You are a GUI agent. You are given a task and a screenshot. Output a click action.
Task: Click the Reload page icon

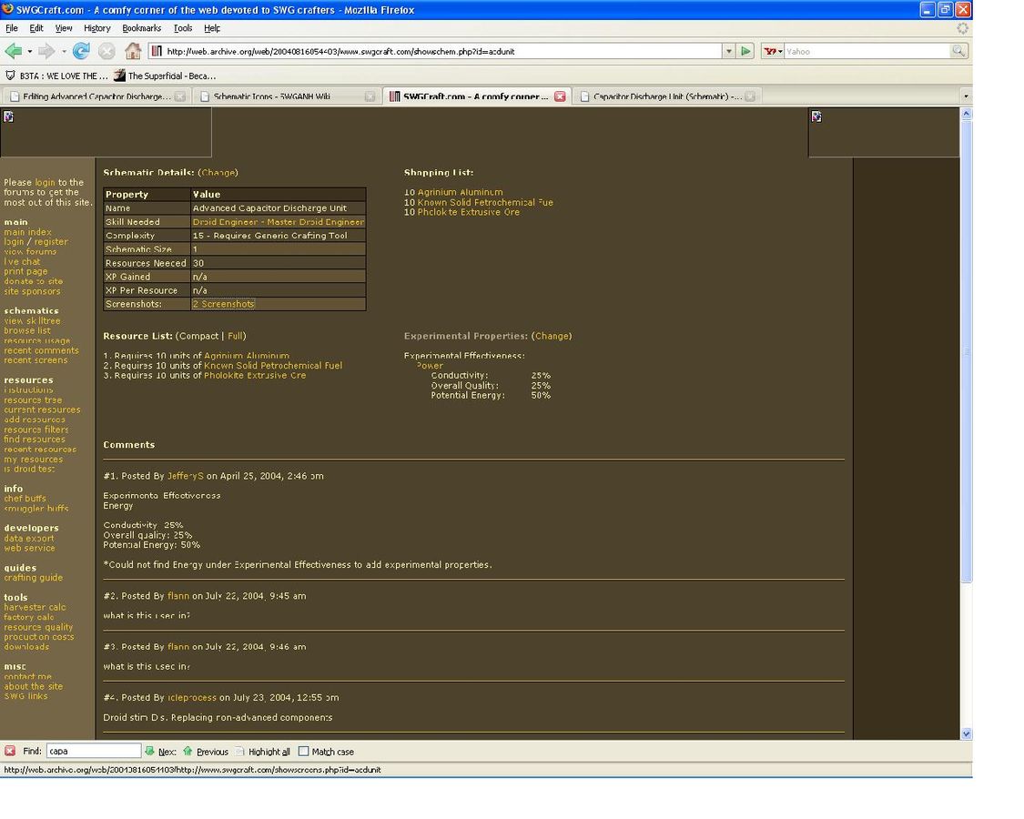[81, 51]
